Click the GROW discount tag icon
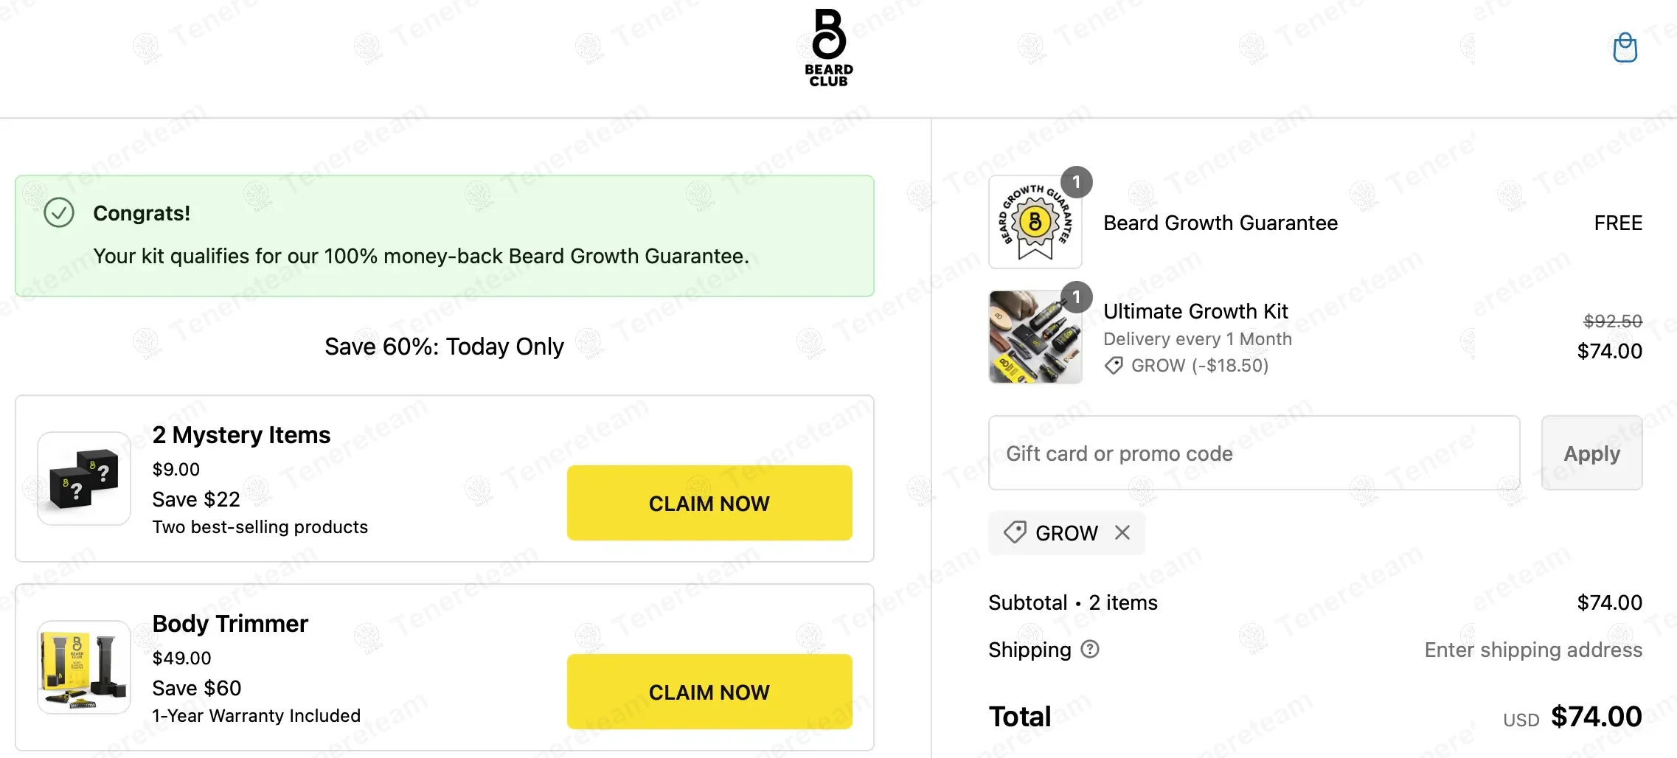Screen dimensions: 1677x758 tap(1015, 532)
